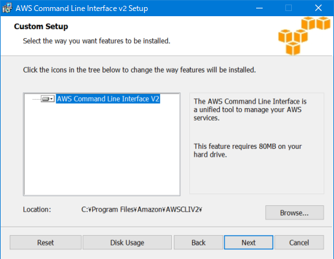Open the feature install-mode drive icon dropdown

pyautogui.click(x=47, y=99)
